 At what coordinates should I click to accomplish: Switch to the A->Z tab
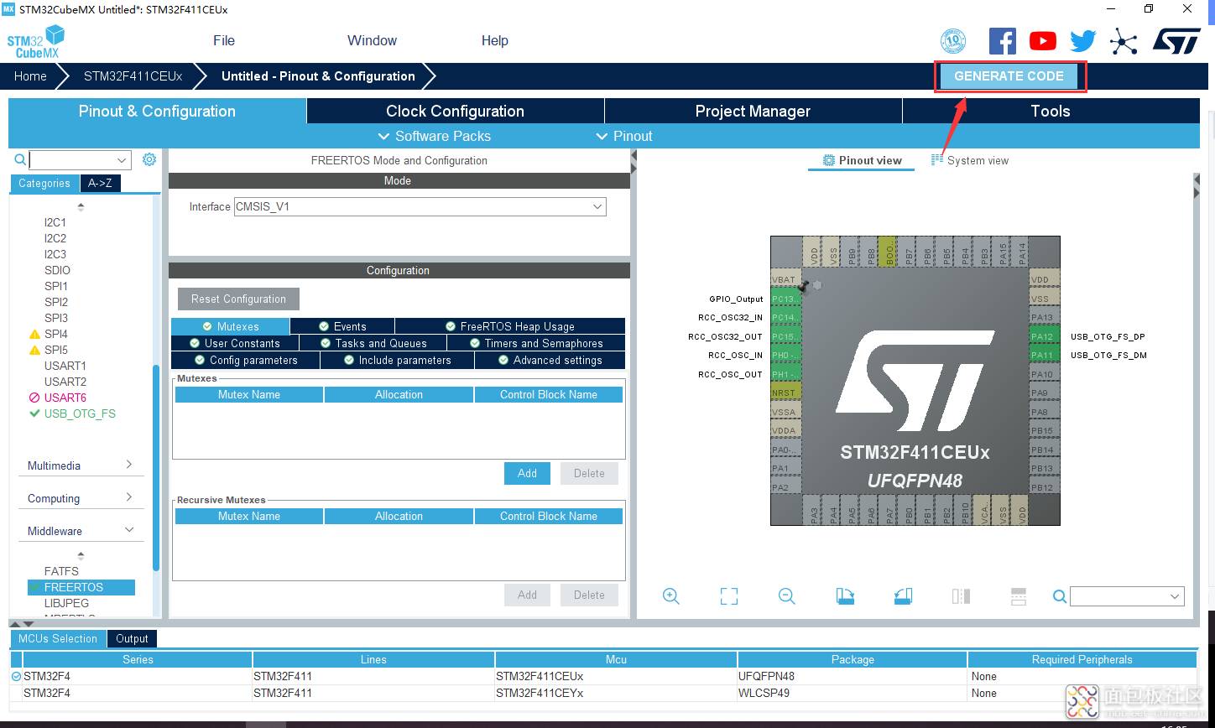pyautogui.click(x=101, y=184)
